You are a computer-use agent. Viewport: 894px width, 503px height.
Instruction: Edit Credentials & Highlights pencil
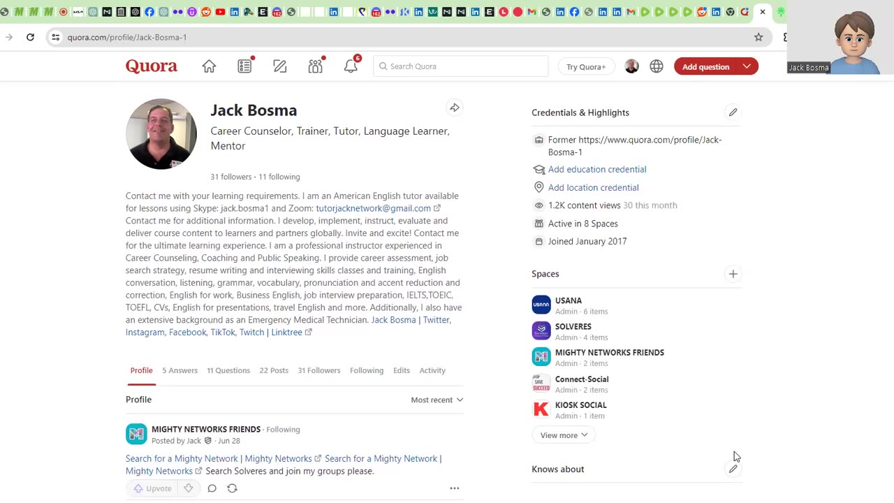(733, 112)
